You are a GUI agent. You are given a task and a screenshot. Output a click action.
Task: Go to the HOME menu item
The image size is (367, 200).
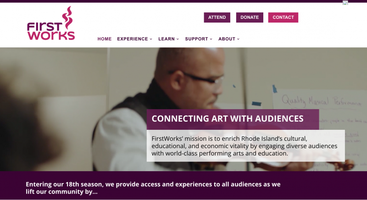pos(105,39)
